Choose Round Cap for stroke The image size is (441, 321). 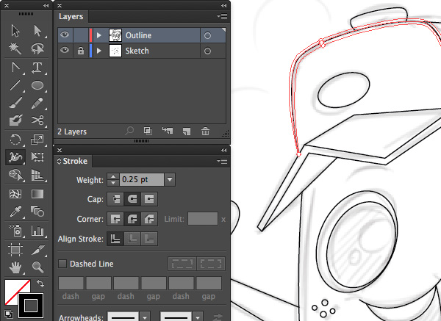coord(132,199)
